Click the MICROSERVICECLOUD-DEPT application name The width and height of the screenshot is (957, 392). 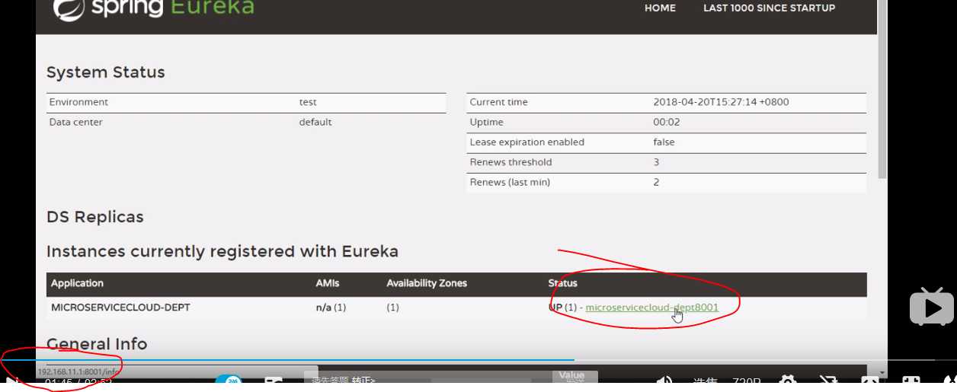point(120,308)
